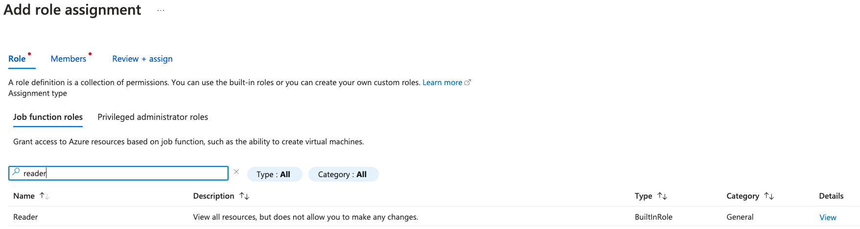860x229 pixels.
Task: Sort roles by Name arrow icon
Action: click(x=45, y=196)
